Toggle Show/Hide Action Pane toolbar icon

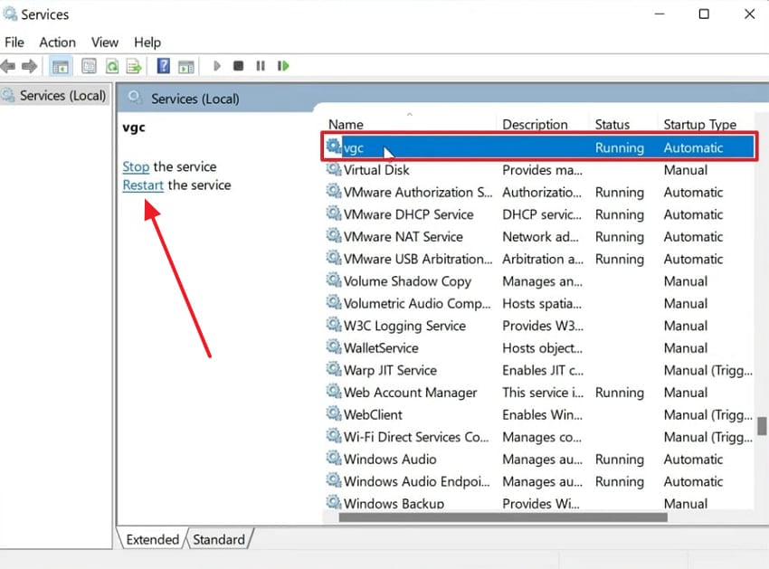pos(186,66)
